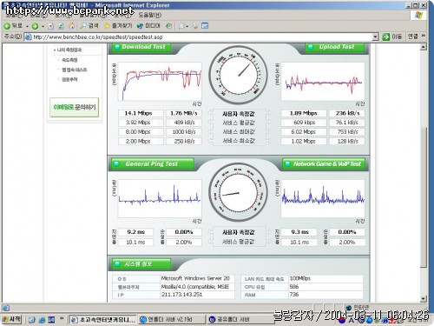434x326 pixels.
Task: Click the green Forward arrow icon
Action: click(35, 26)
